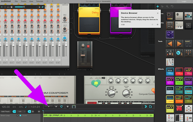This screenshot has width=193, height=122.
Task: Remove the Delay pedal from desktop
Action: 100,38
